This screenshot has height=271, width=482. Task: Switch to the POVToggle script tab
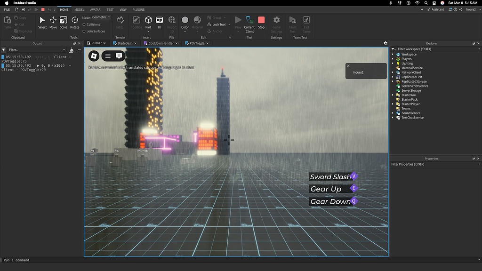tap(196, 43)
